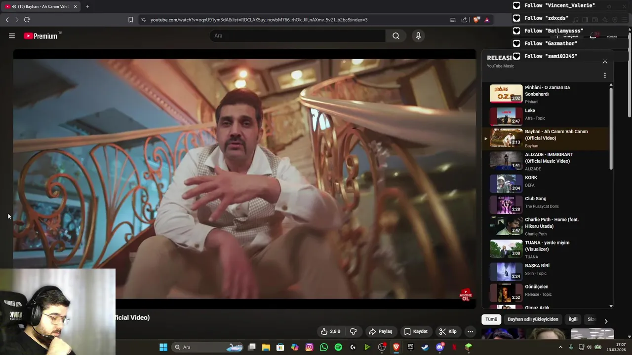This screenshot has width=632, height=355.
Task: Click the YouTube search input field
Action: click(298, 35)
